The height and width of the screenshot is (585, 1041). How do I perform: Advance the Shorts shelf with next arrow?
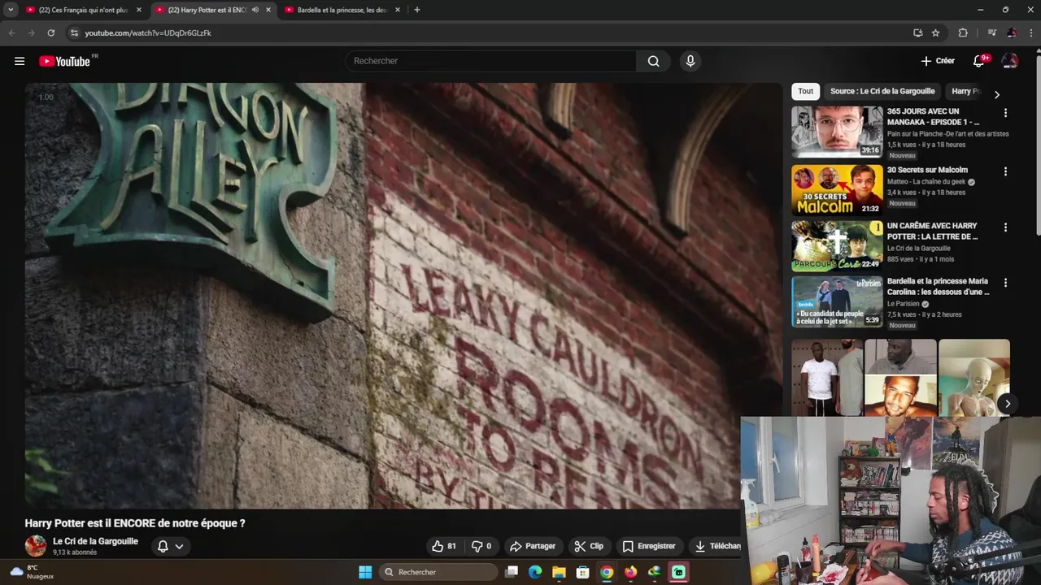(1007, 404)
